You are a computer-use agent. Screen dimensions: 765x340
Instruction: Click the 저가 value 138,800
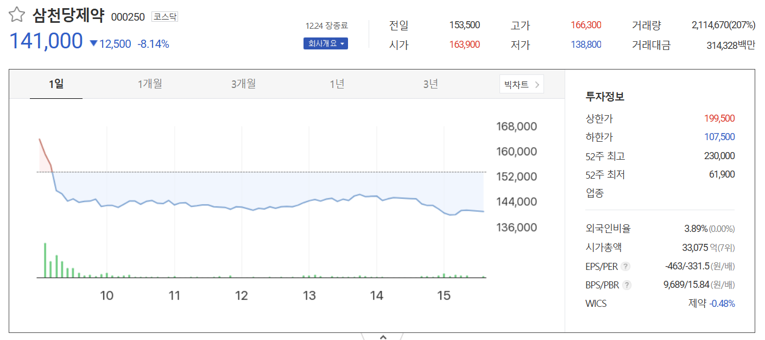click(586, 45)
